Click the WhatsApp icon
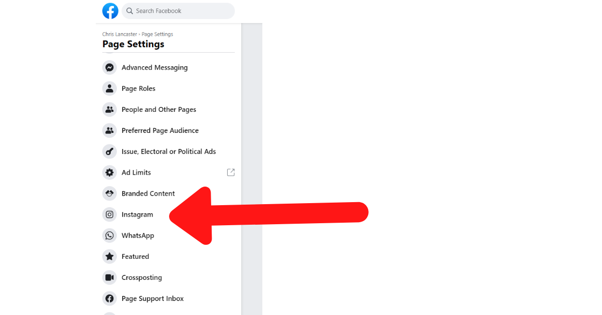This screenshot has width=602, height=315. tap(109, 236)
